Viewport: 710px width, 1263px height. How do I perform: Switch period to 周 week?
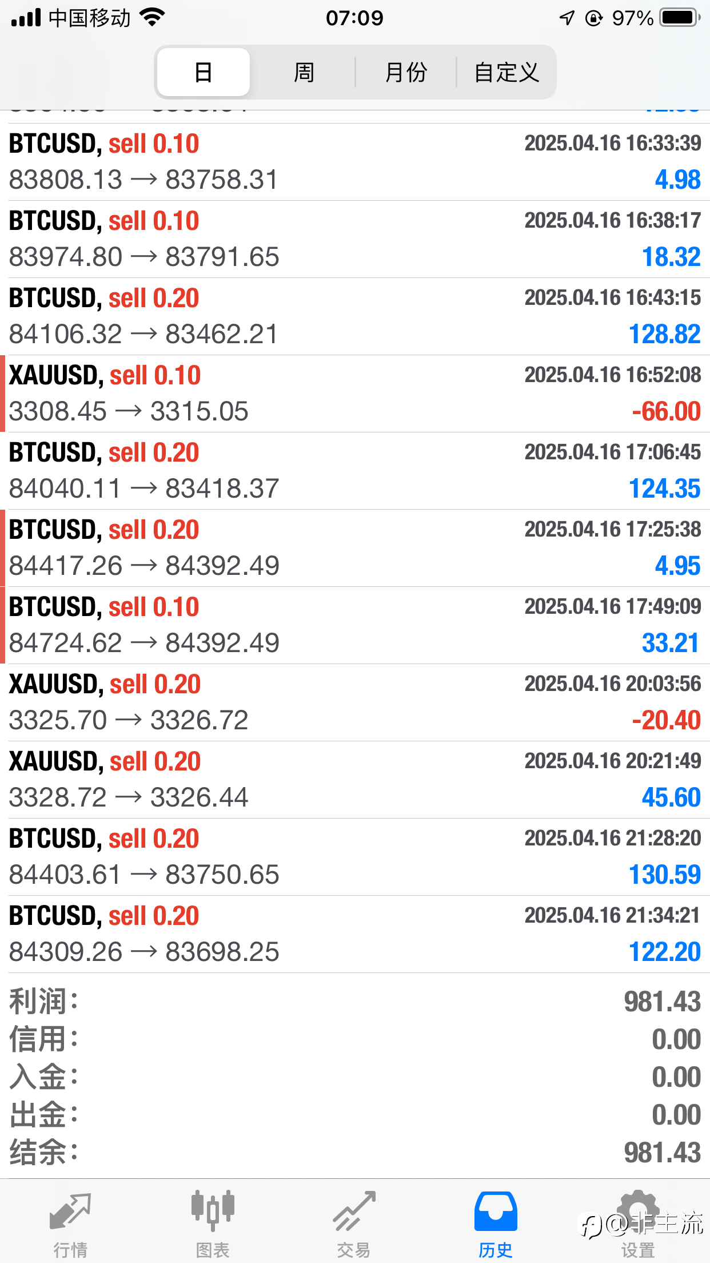(304, 72)
